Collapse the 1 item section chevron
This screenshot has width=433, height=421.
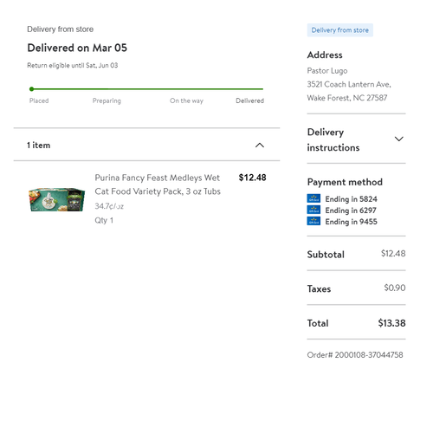[260, 146]
